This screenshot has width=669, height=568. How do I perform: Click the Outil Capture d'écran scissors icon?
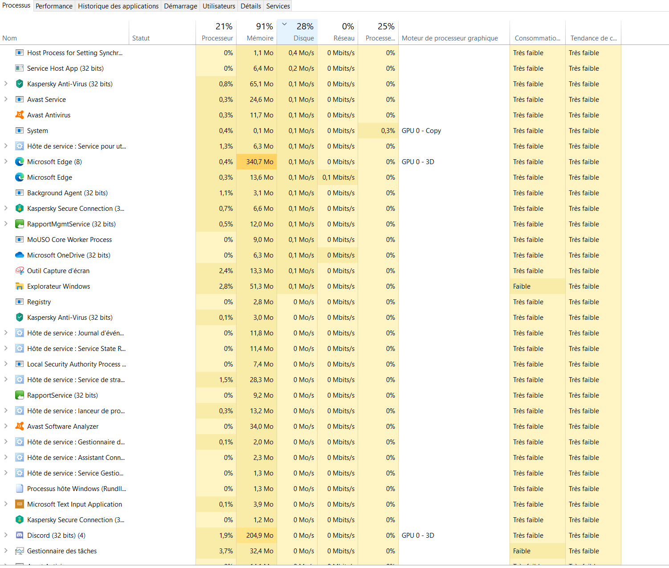coord(20,270)
